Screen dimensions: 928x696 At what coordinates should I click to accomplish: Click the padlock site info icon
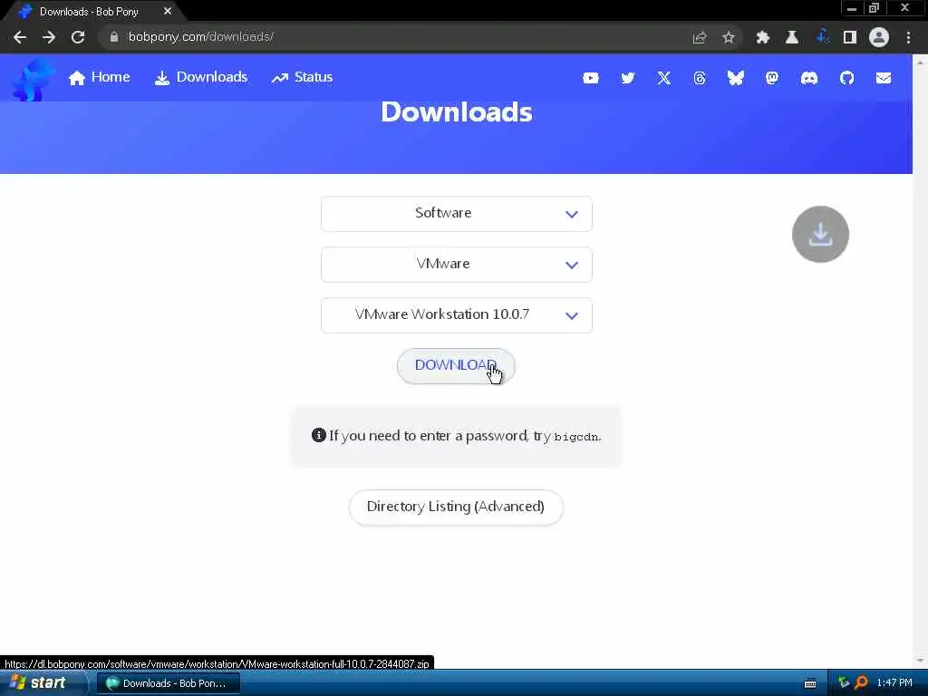113,37
